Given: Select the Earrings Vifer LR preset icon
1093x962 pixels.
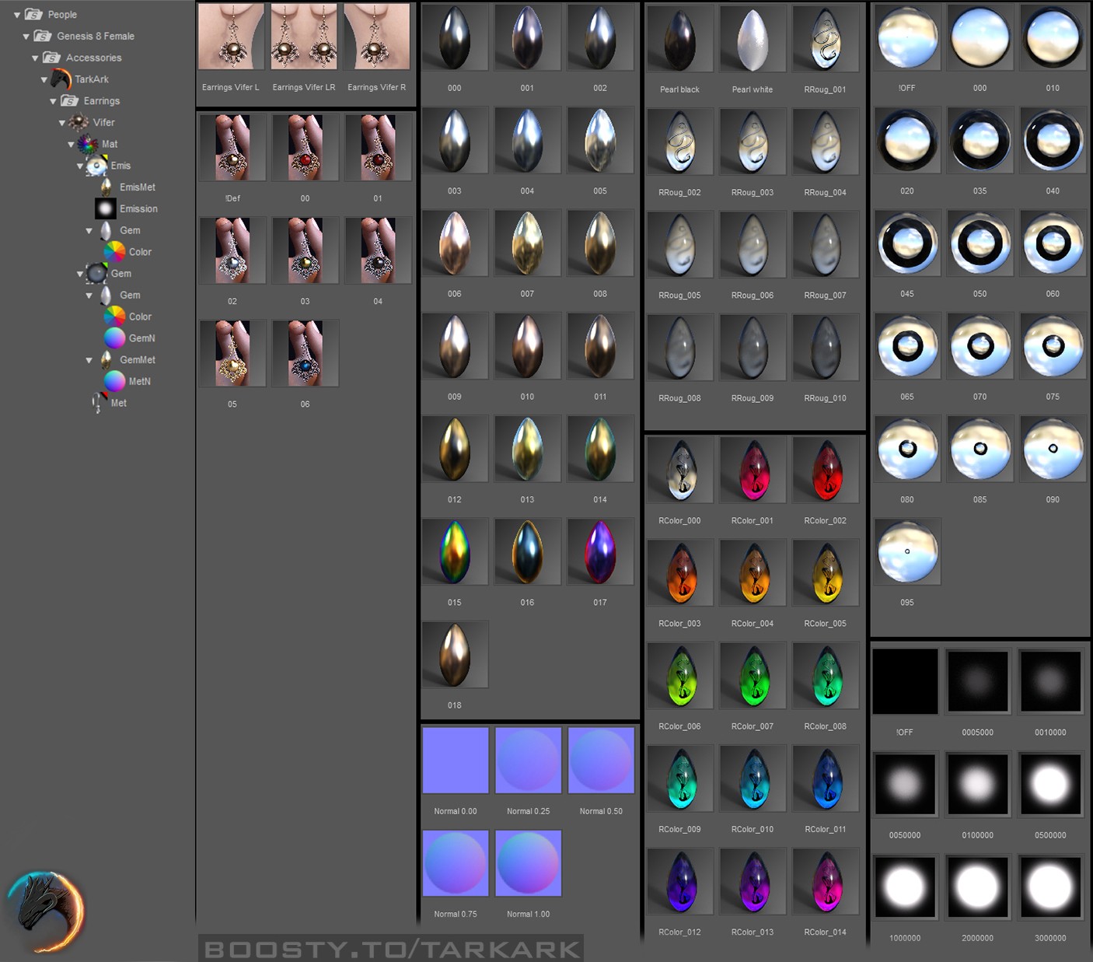Looking at the screenshot, I should click(x=304, y=37).
